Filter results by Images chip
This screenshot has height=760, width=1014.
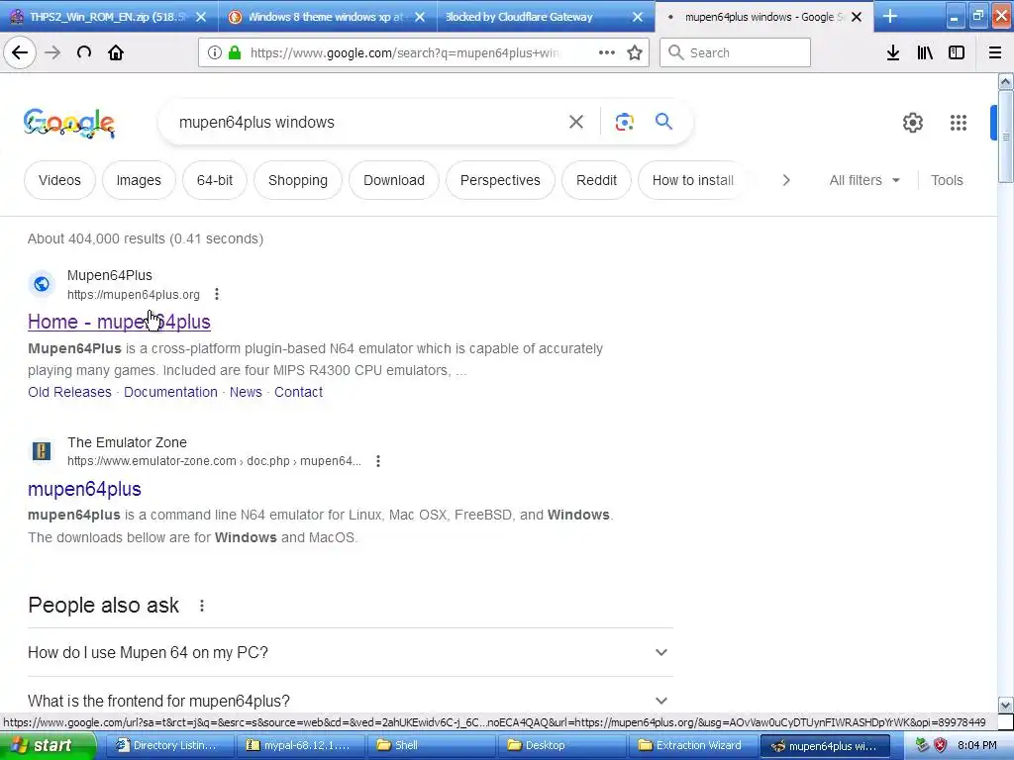[x=139, y=180]
